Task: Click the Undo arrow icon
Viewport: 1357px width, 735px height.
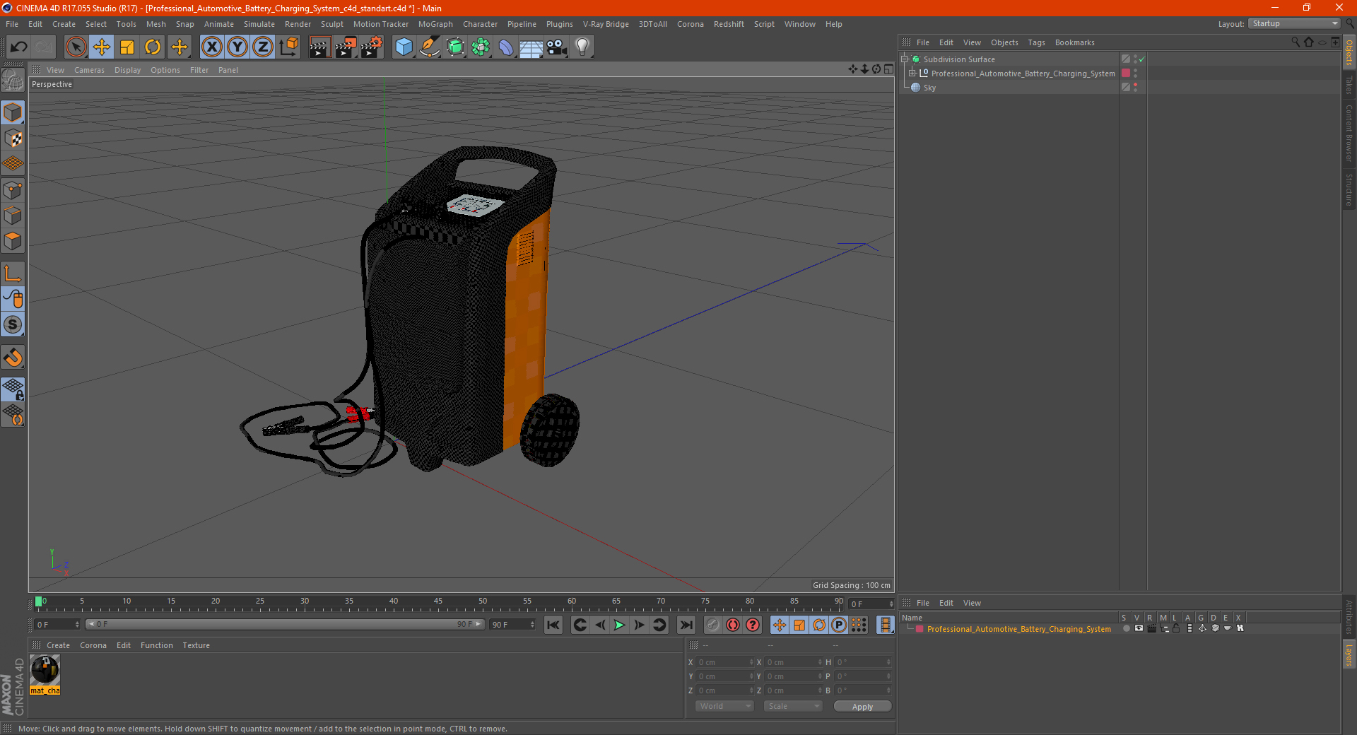Action: [x=19, y=47]
